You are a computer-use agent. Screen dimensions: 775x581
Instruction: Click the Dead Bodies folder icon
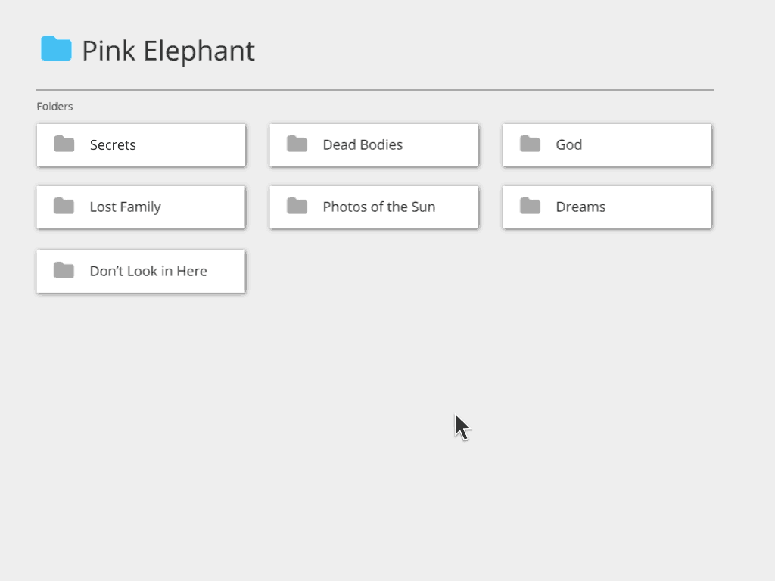tap(297, 144)
